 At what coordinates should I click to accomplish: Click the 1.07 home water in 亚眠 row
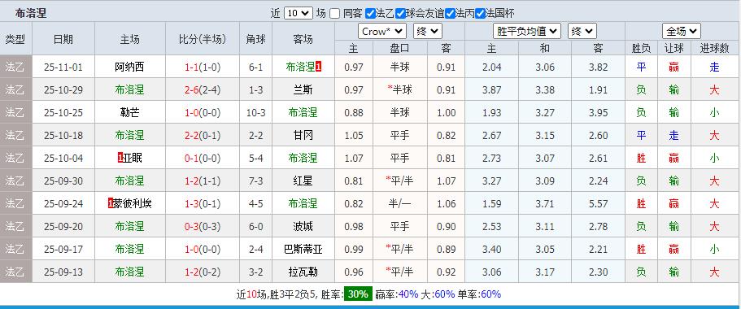coord(354,158)
